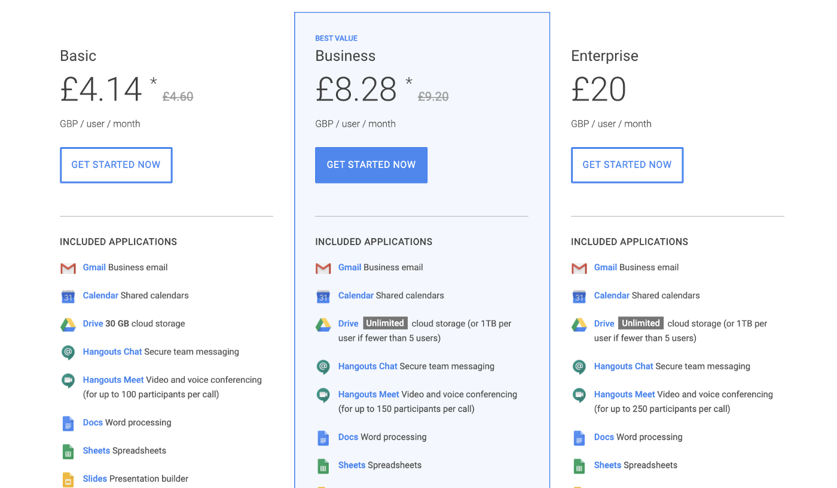The height and width of the screenshot is (488, 837).
Task: Open the Gmail link in Business plan
Action: point(350,267)
